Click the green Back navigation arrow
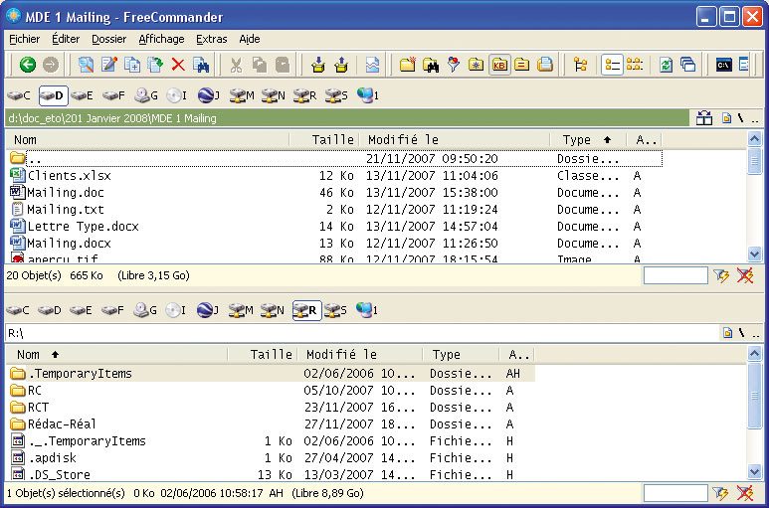 pos(27,66)
